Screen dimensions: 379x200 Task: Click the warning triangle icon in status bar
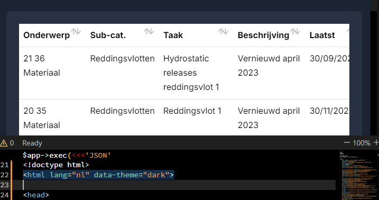point(4,143)
